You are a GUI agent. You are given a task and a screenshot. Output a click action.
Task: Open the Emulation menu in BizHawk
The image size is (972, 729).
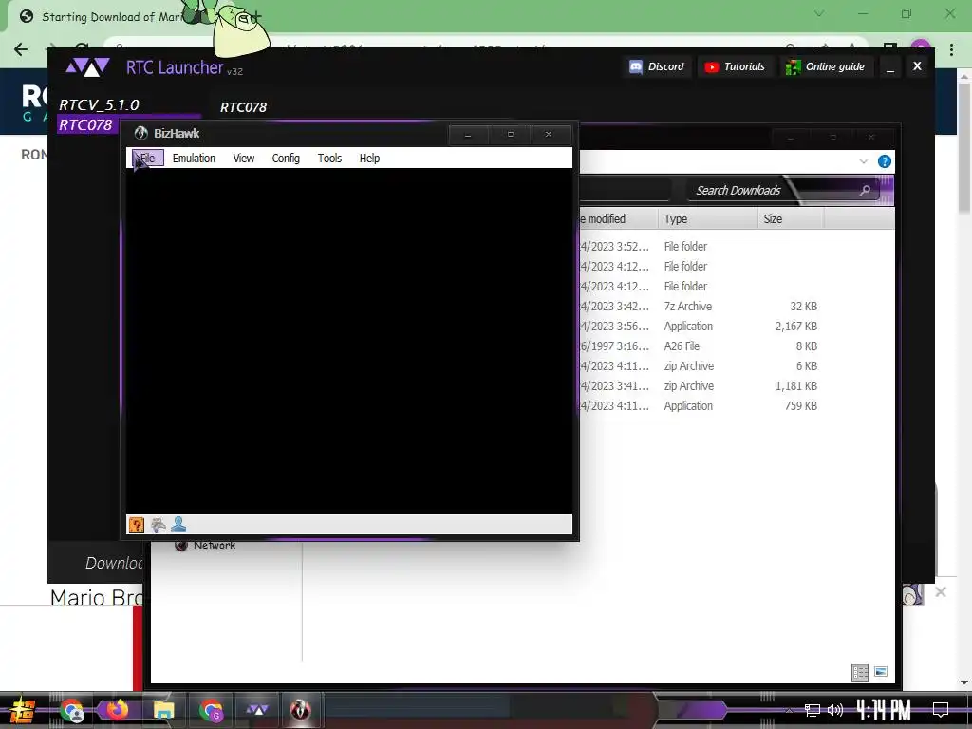pyautogui.click(x=194, y=159)
